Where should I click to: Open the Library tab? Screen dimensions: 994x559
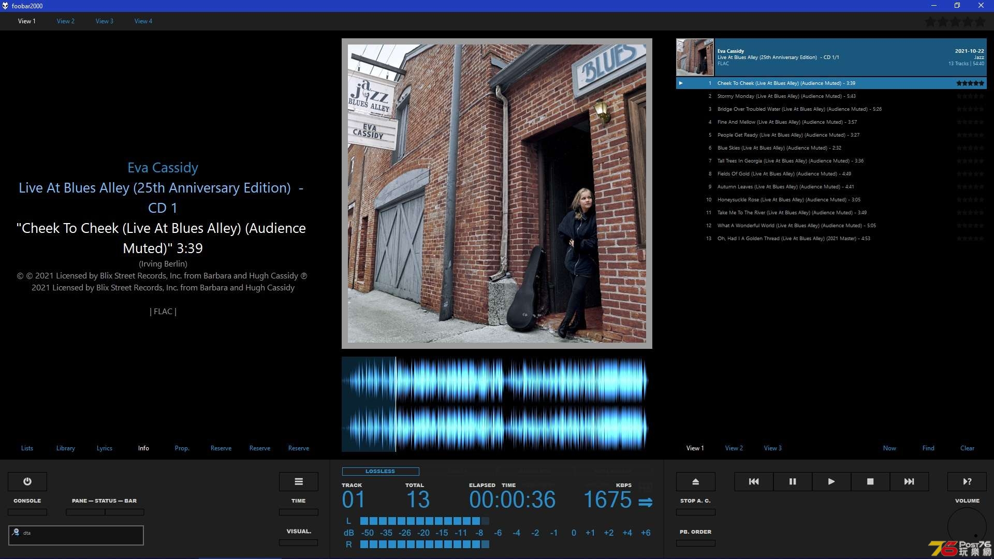tap(66, 448)
